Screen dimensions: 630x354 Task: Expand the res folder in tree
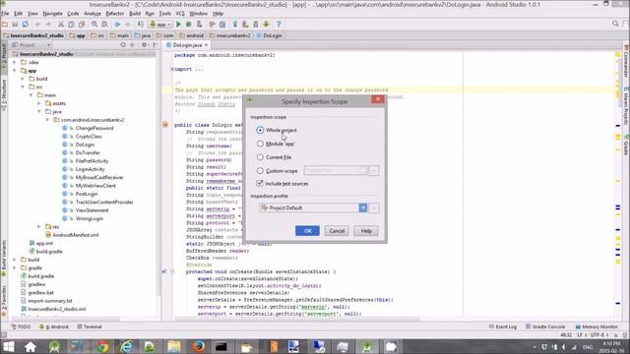(x=39, y=227)
